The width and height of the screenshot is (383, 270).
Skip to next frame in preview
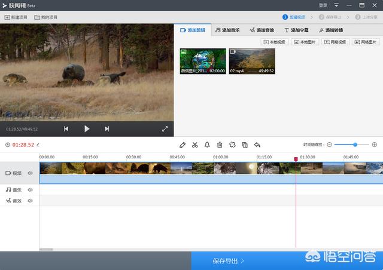(107, 128)
